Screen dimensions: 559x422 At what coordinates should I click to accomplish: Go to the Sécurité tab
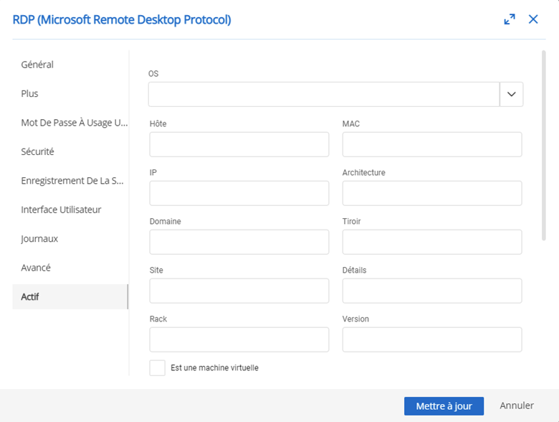(x=37, y=151)
